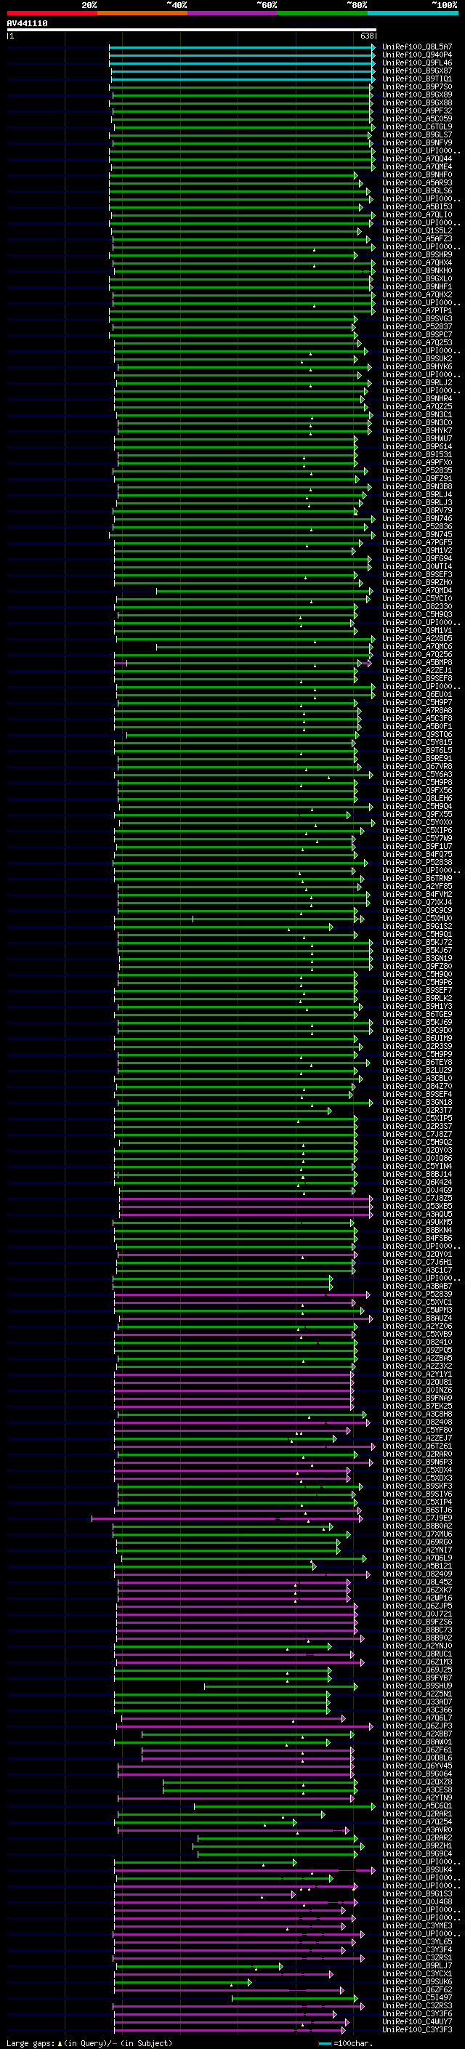Select hit UniRef100_B9GX89
Image resolution: width=465 pixels, height=2049 pixels.
(x=417, y=94)
